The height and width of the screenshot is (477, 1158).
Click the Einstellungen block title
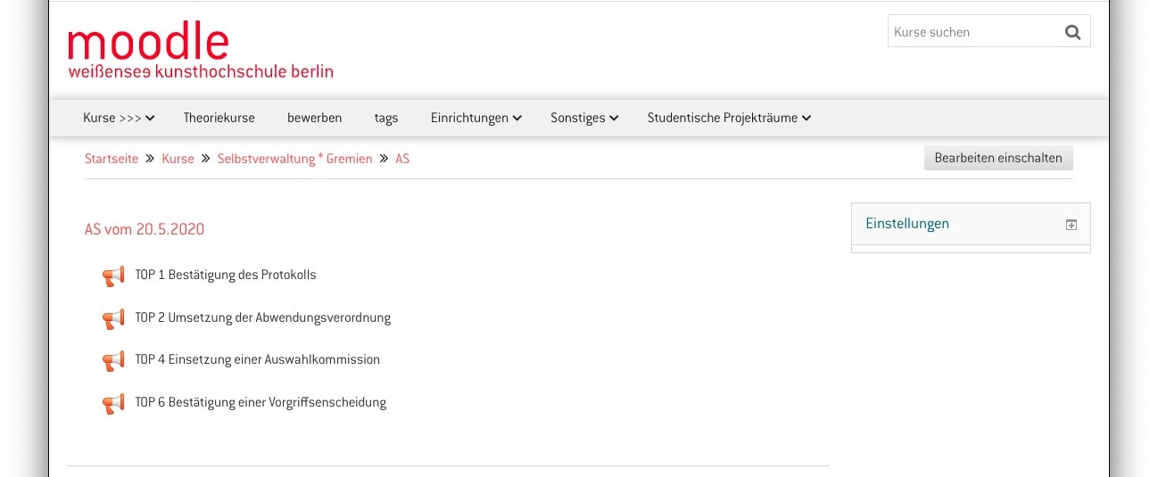coord(907,224)
